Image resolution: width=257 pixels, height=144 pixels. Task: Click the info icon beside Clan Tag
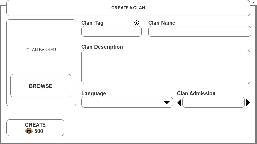click(x=137, y=23)
